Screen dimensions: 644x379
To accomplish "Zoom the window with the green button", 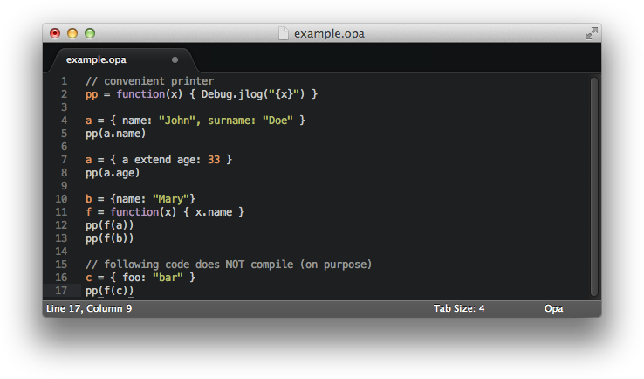I will coord(89,34).
